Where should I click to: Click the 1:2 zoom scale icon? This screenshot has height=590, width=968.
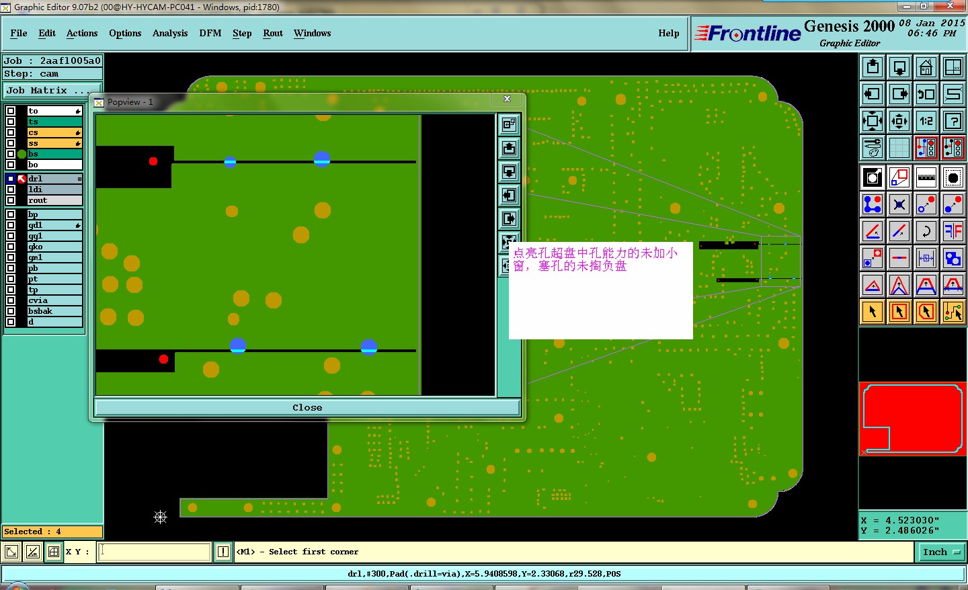click(926, 121)
